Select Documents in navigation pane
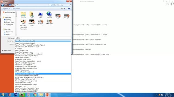This screenshot has width=174, height=97. tap(8, 32)
